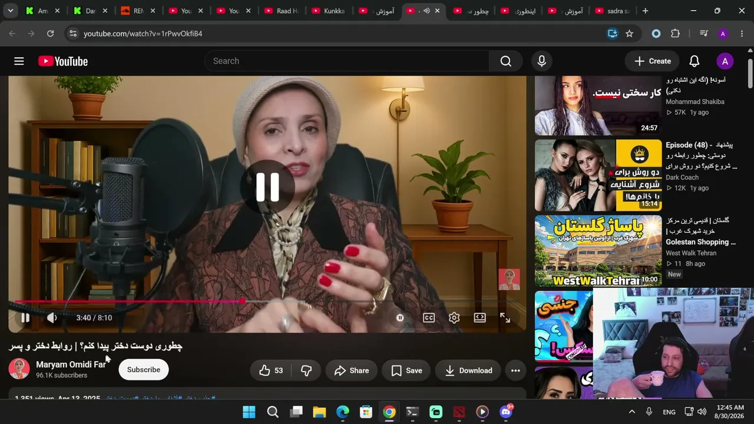
Task: Reload the current page
Action: click(x=50, y=34)
